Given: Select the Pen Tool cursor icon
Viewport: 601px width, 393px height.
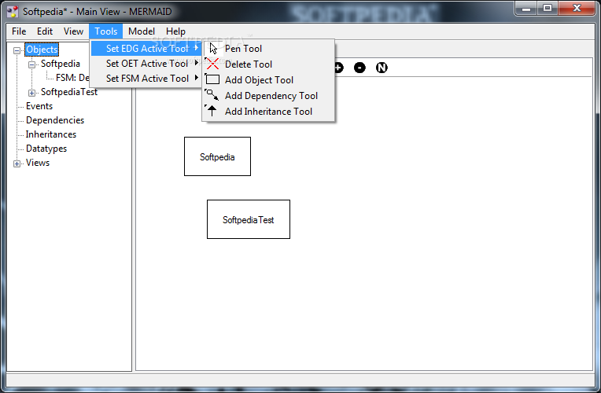Looking at the screenshot, I should [213, 49].
